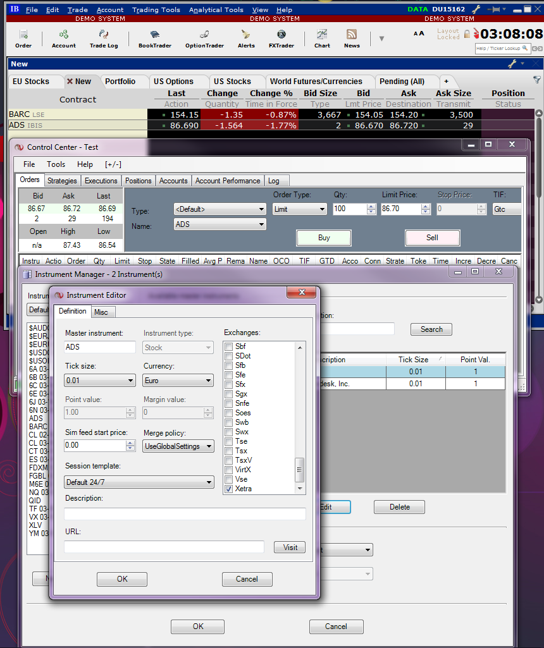This screenshot has width=544, height=648.
Task: Click Cancel in the Instrument Editor dialog
Action: tap(247, 579)
